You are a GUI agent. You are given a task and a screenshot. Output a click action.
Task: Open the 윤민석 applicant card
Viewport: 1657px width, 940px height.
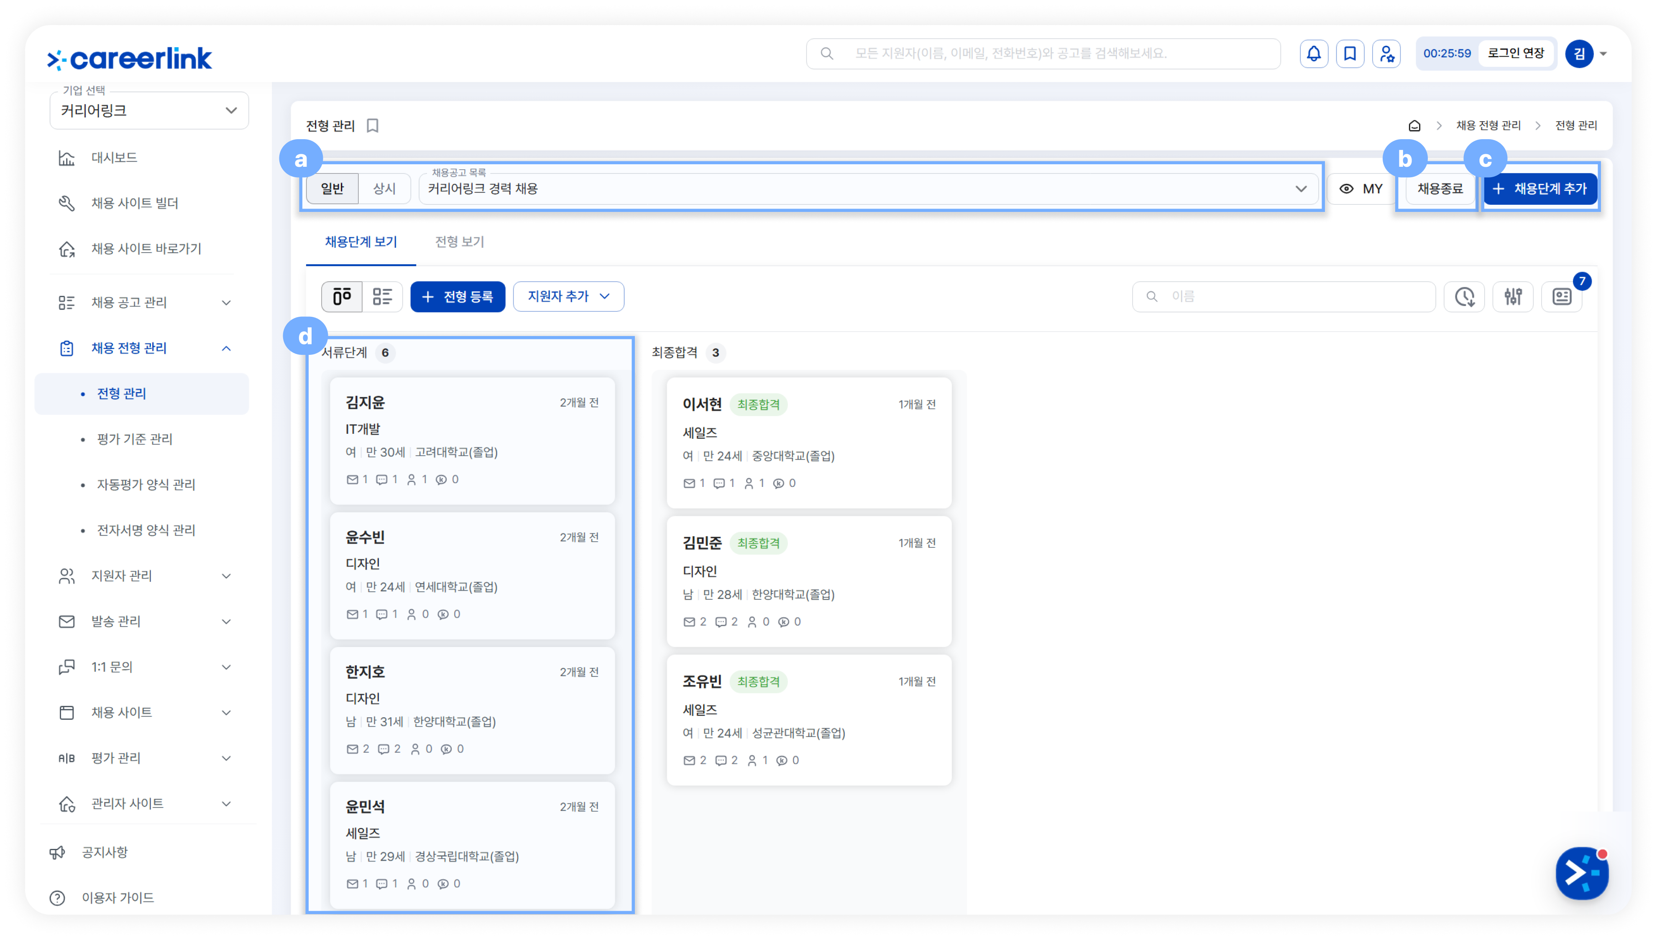[x=472, y=845]
